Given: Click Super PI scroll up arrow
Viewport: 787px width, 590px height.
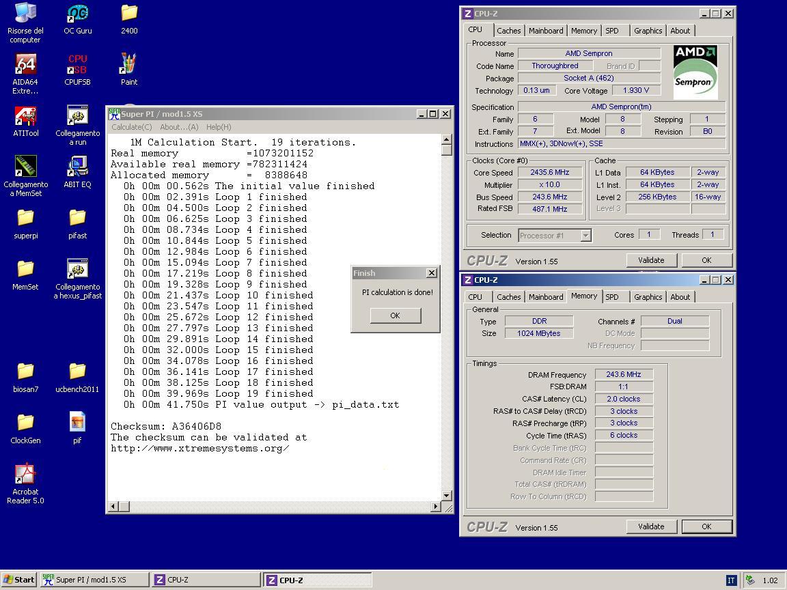Looking at the screenshot, I should pos(446,139).
